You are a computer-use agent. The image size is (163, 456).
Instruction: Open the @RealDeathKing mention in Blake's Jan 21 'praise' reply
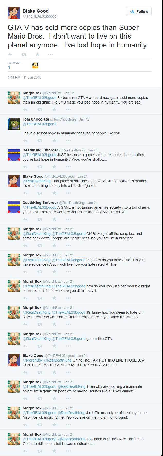click(x=37, y=181)
